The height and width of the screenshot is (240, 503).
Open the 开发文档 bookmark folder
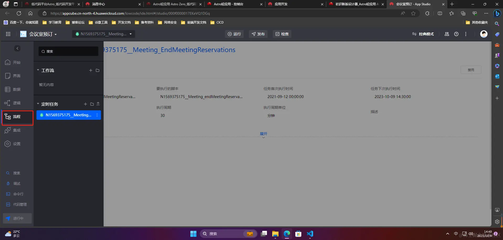click(121, 22)
